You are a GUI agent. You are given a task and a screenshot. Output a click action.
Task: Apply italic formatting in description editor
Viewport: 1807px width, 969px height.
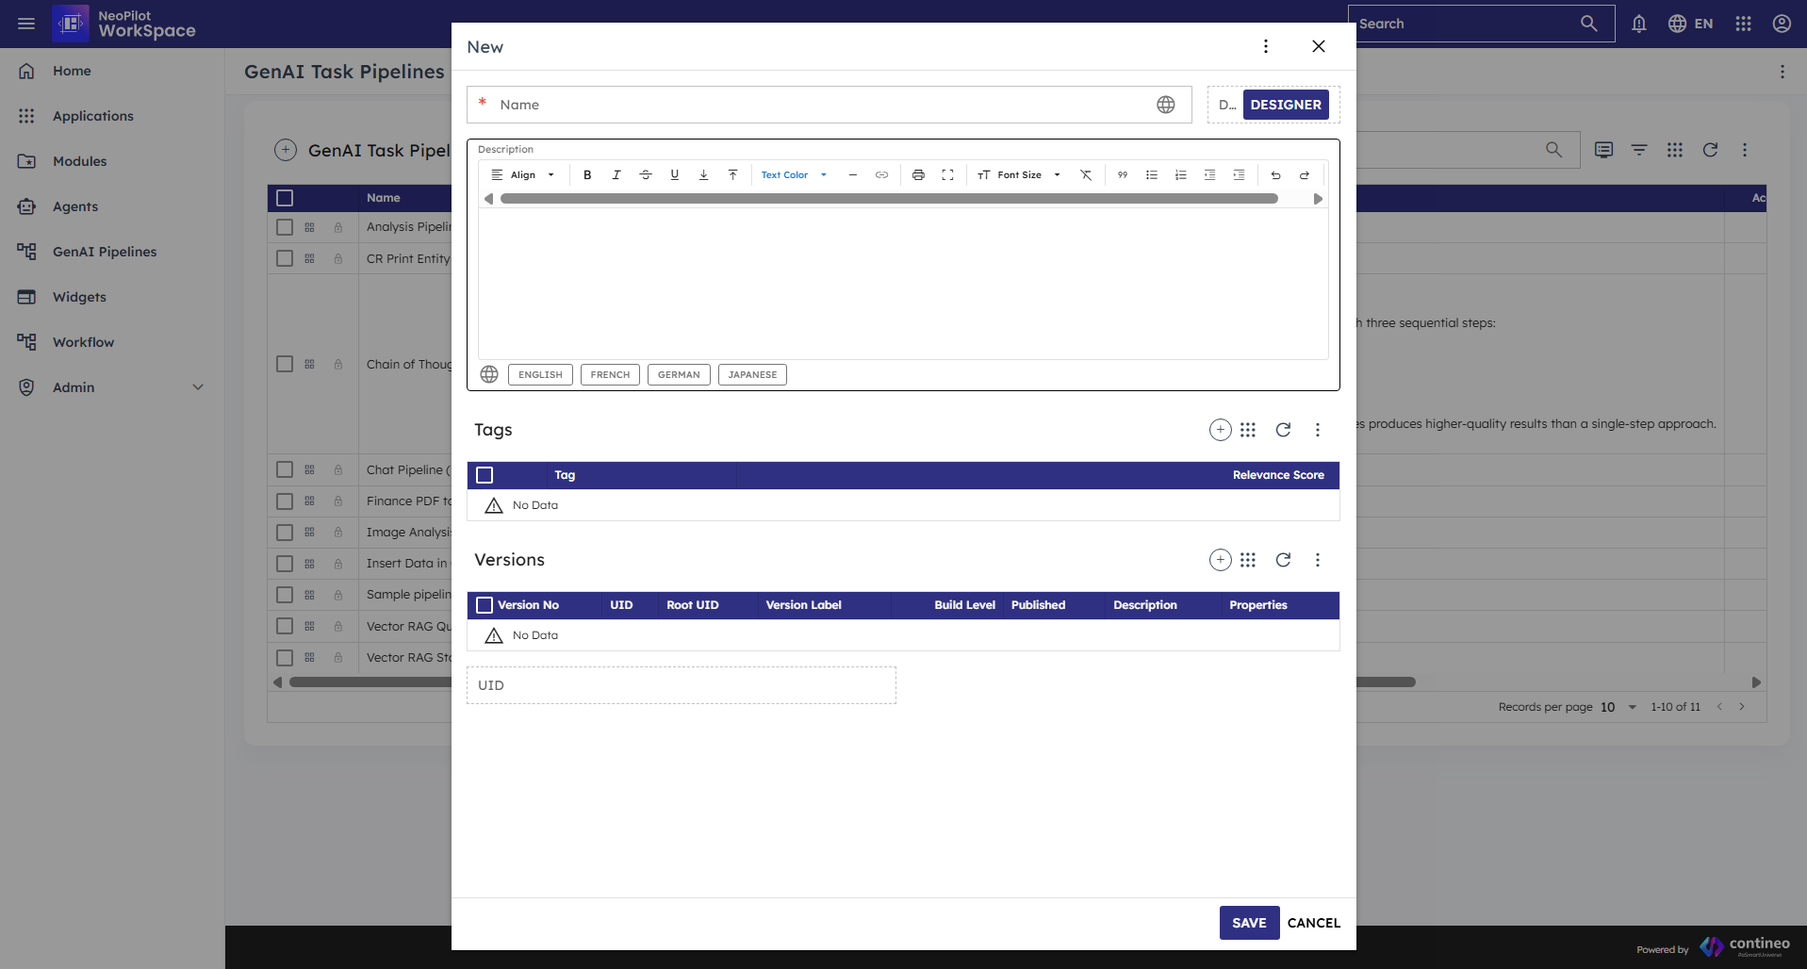click(616, 175)
